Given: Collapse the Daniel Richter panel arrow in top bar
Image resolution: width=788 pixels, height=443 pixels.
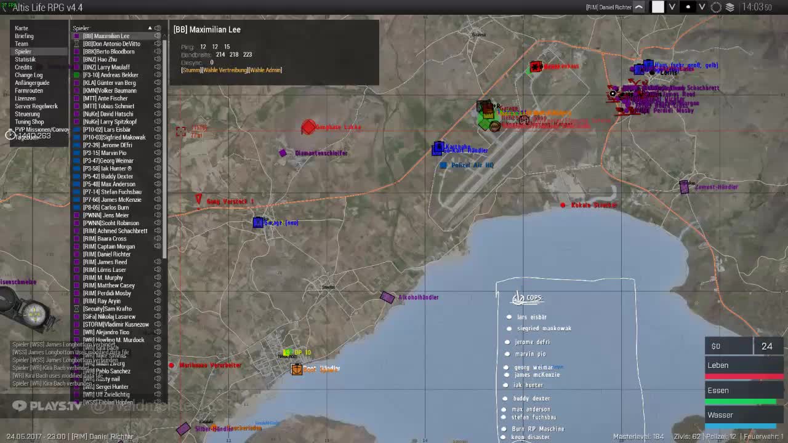Looking at the screenshot, I should (x=639, y=7).
